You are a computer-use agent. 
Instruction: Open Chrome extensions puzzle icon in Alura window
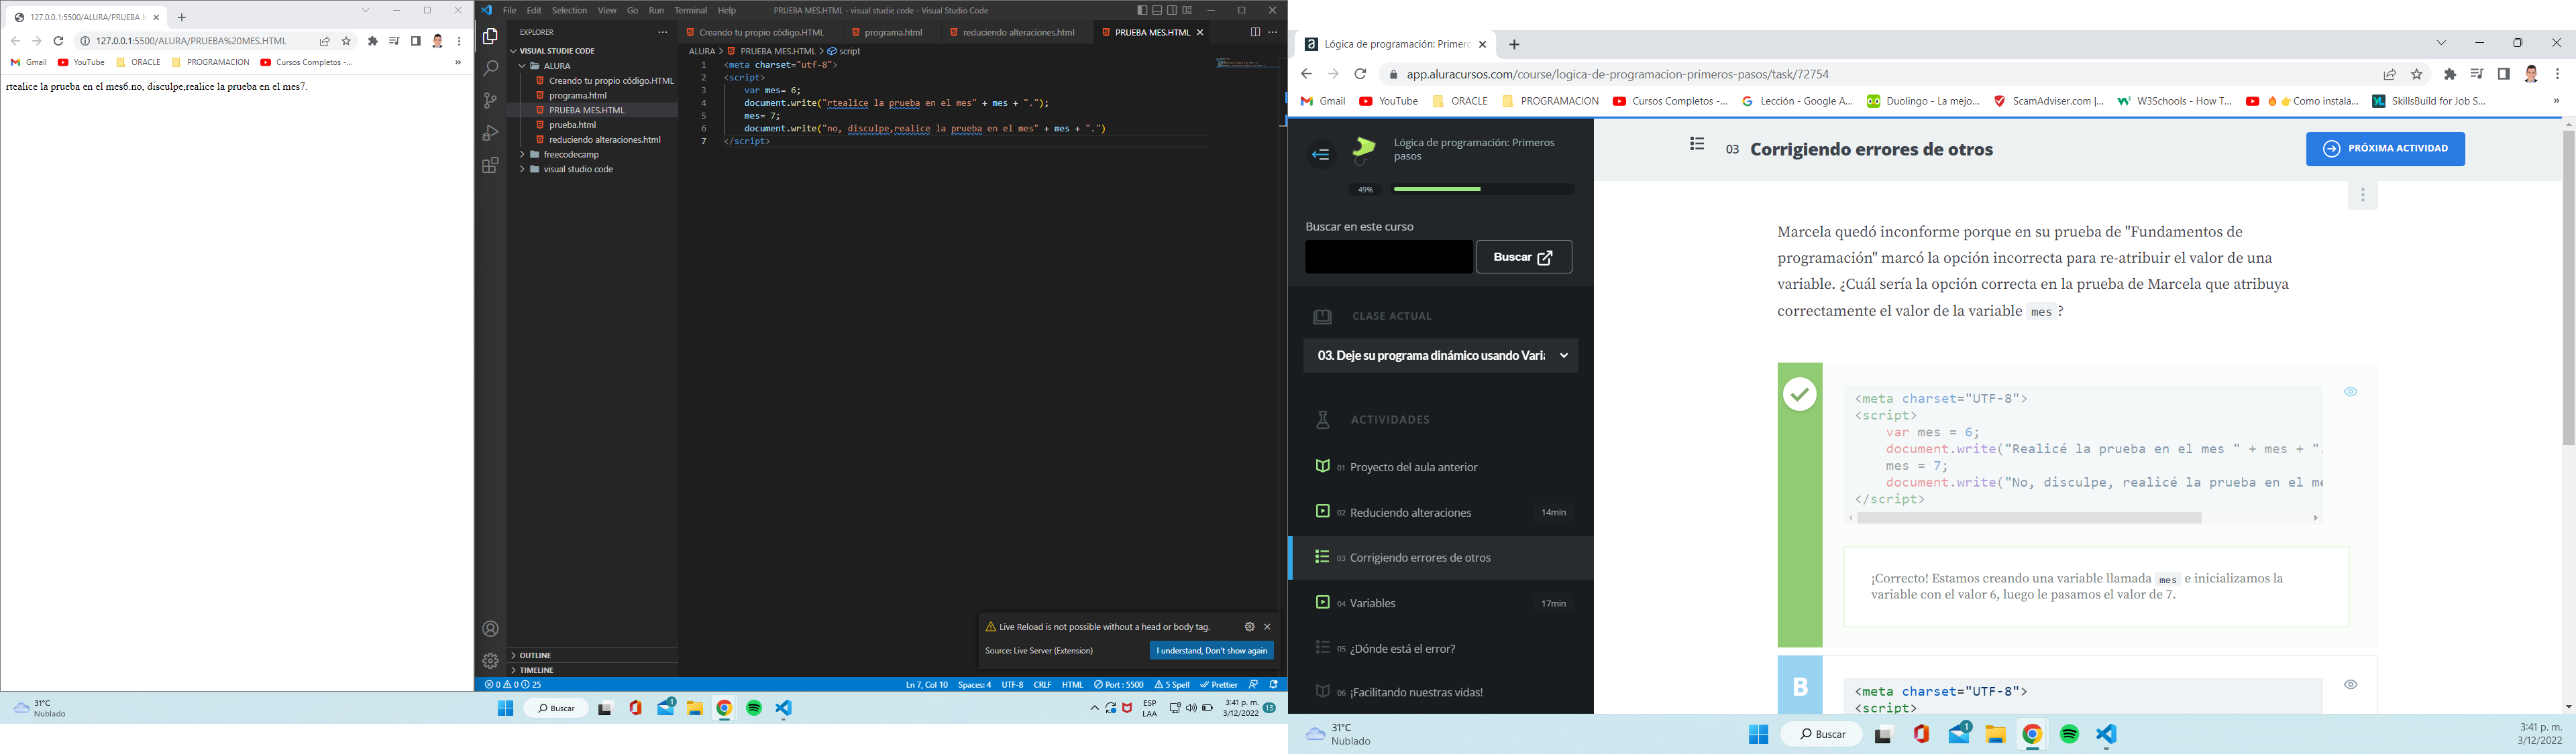coord(2449,74)
